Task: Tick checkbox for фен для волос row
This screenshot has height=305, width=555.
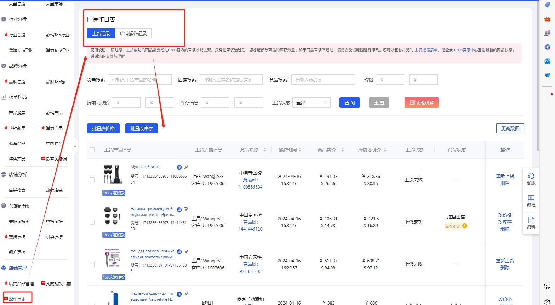Action: (92, 264)
